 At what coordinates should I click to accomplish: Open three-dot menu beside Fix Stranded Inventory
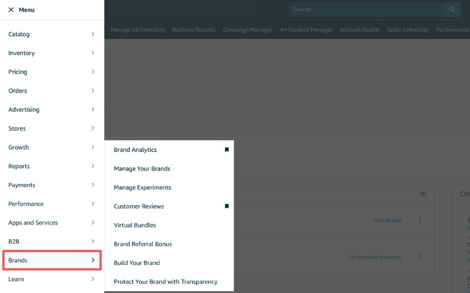pyautogui.click(x=419, y=257)
